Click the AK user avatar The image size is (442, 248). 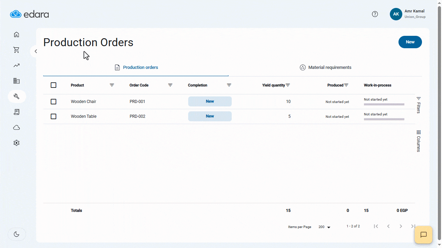tap(396, 14)
